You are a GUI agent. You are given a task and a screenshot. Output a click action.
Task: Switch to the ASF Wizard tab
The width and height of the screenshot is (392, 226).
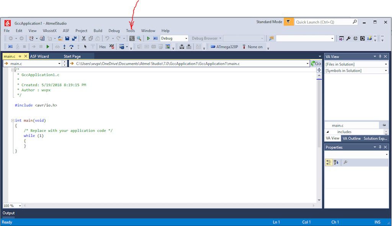click(39, 56)
